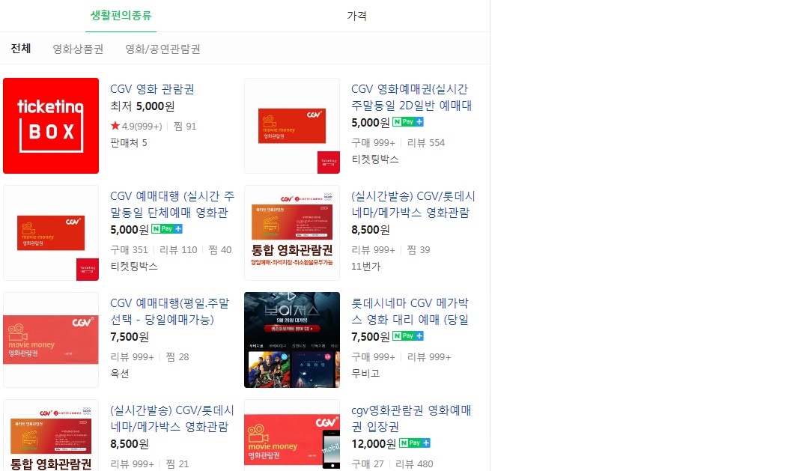Open the CGV 영화 관람권 link
Image resolution: width=799 pixels, height=471 pixels.
[x=152, y=89]
